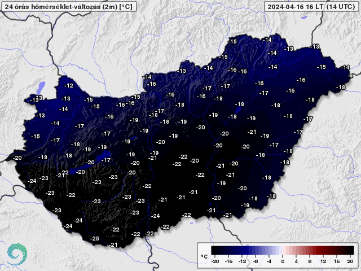Viewport: 361px width, 271px height.
Task: Click the '12' tick label on the legend
Action: click(x=323, y=261)
